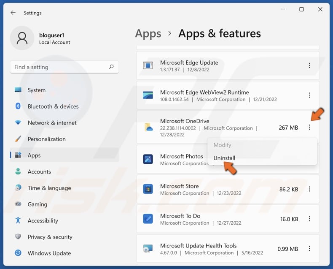
Task: Click the bloguser1 profile avatar
Action: coord(22,38)
